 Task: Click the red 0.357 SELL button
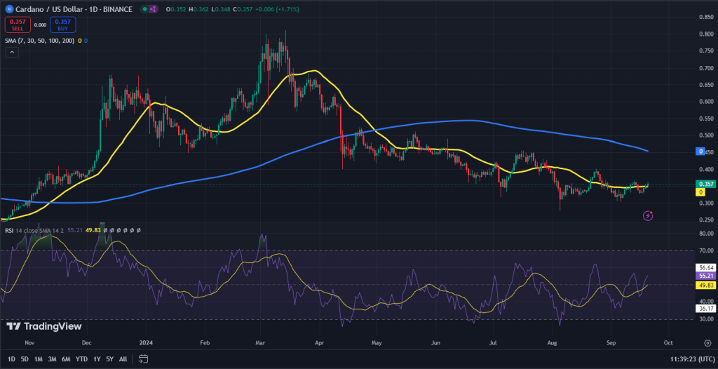pos(18,25)
